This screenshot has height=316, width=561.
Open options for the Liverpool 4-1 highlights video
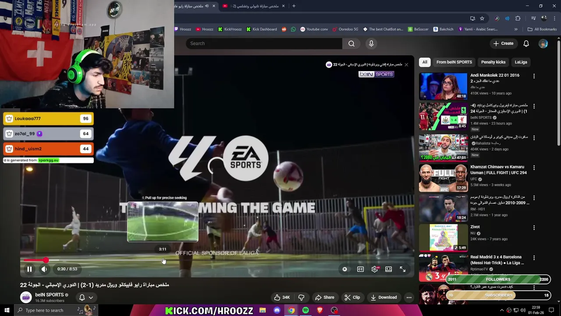[534, 106]
